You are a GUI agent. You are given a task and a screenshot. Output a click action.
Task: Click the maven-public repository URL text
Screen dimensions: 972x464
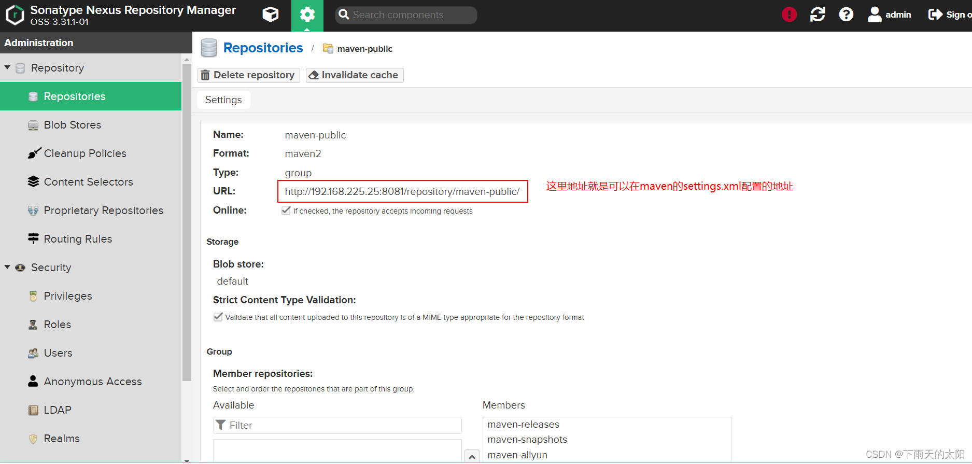(x=402, y=191)
